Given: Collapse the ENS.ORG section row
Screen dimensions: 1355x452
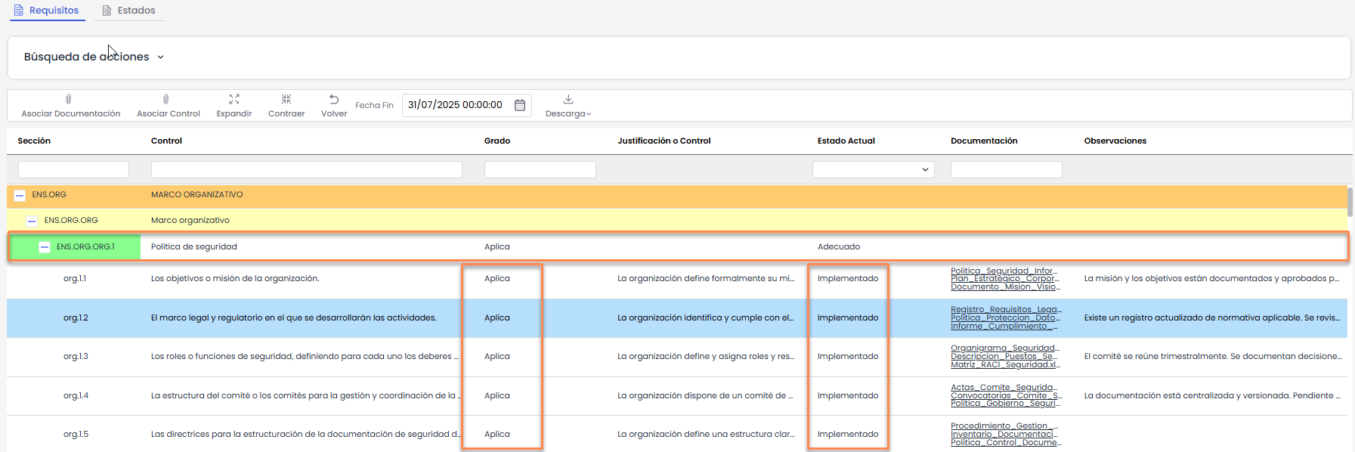Looking at the screenshot, I should 20,195.
